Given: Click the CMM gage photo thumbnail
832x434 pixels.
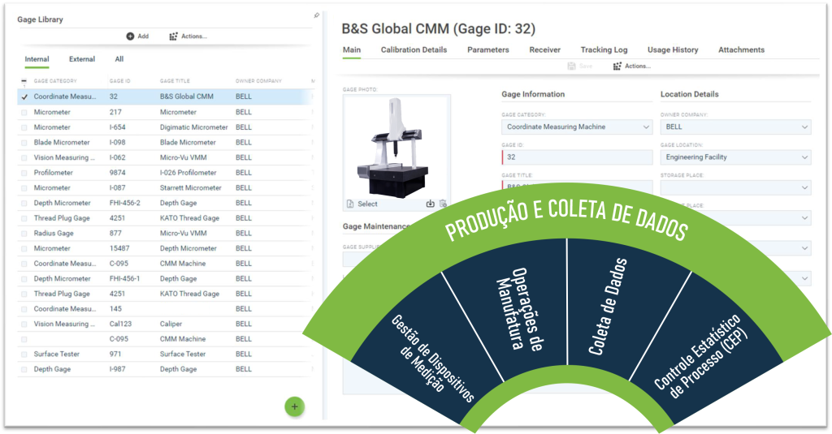Looking at the screenshot, I should click(396, 148).
